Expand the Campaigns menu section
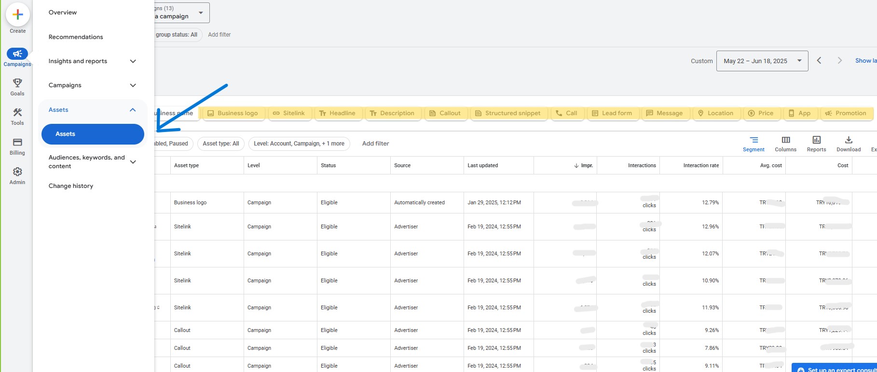Image resolution: width=877 pixels, height=372 pixels. (133, 85)
